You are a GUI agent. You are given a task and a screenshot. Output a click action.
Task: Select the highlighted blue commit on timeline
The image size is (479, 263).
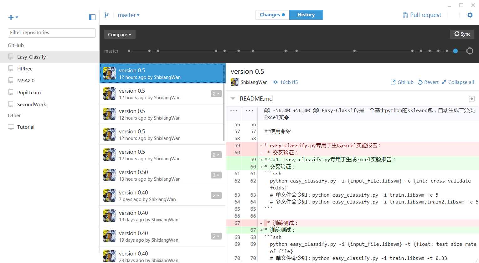click(x=455, y=51)
